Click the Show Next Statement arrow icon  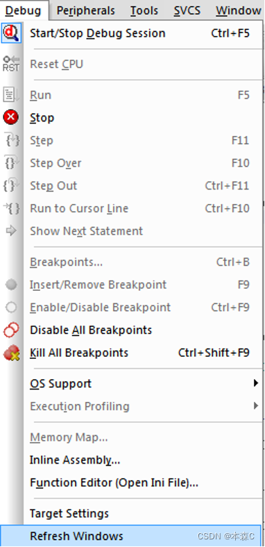11,231
